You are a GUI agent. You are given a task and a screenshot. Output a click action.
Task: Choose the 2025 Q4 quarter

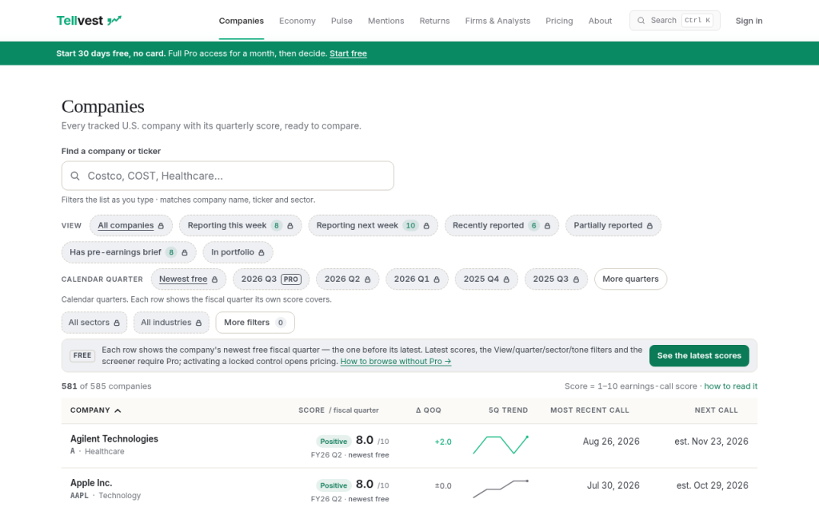(486, 279)
